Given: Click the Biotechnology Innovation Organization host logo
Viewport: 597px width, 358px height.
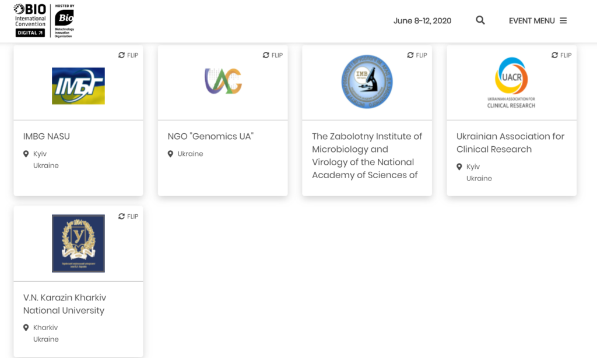Looking at the screenshot, I should click(64, 21).
